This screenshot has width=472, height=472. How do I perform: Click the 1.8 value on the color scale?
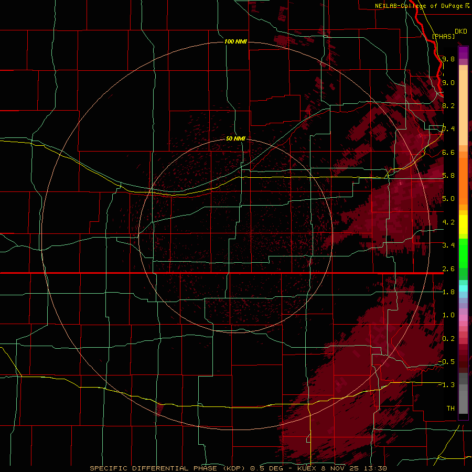coord(448,292)
